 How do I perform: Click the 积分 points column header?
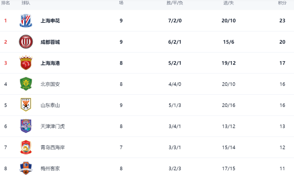point(282,3)
